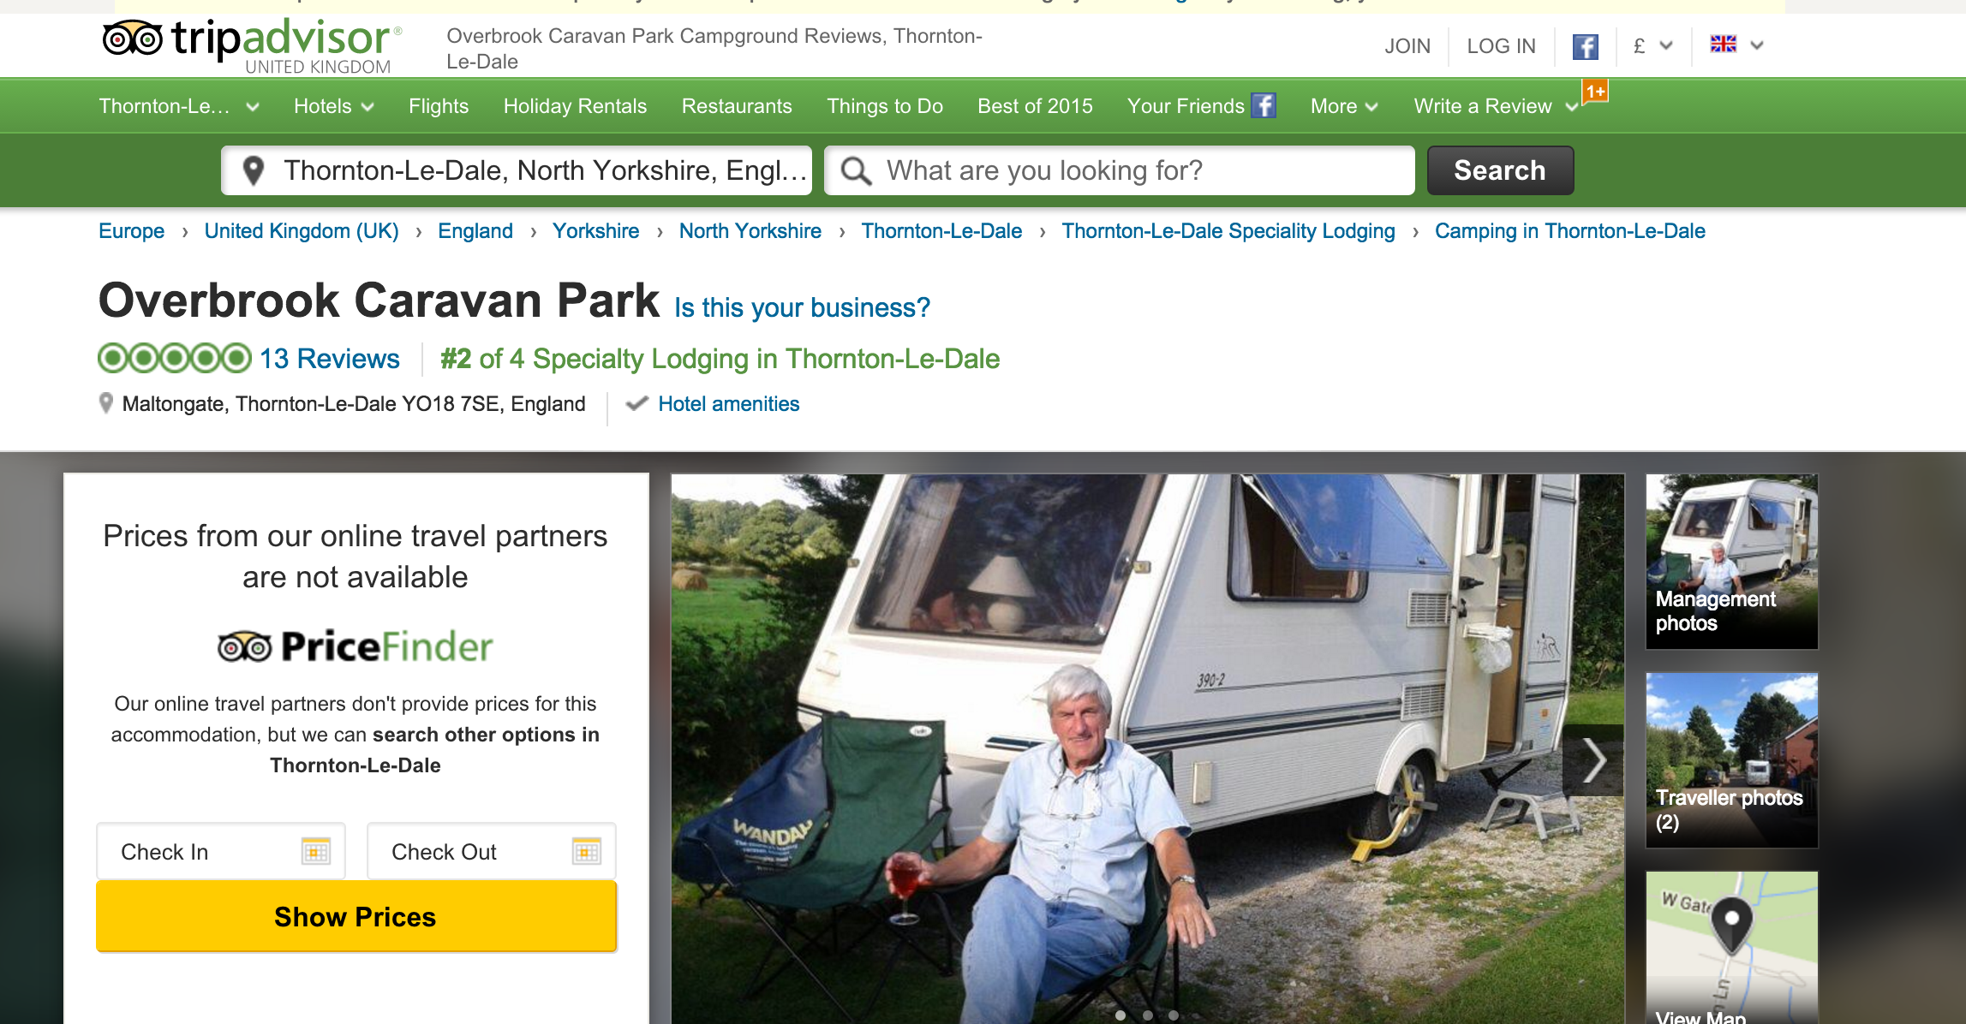Click the Show Prices button
This screenshot has height=1024, width=1966.
[356, 917]
